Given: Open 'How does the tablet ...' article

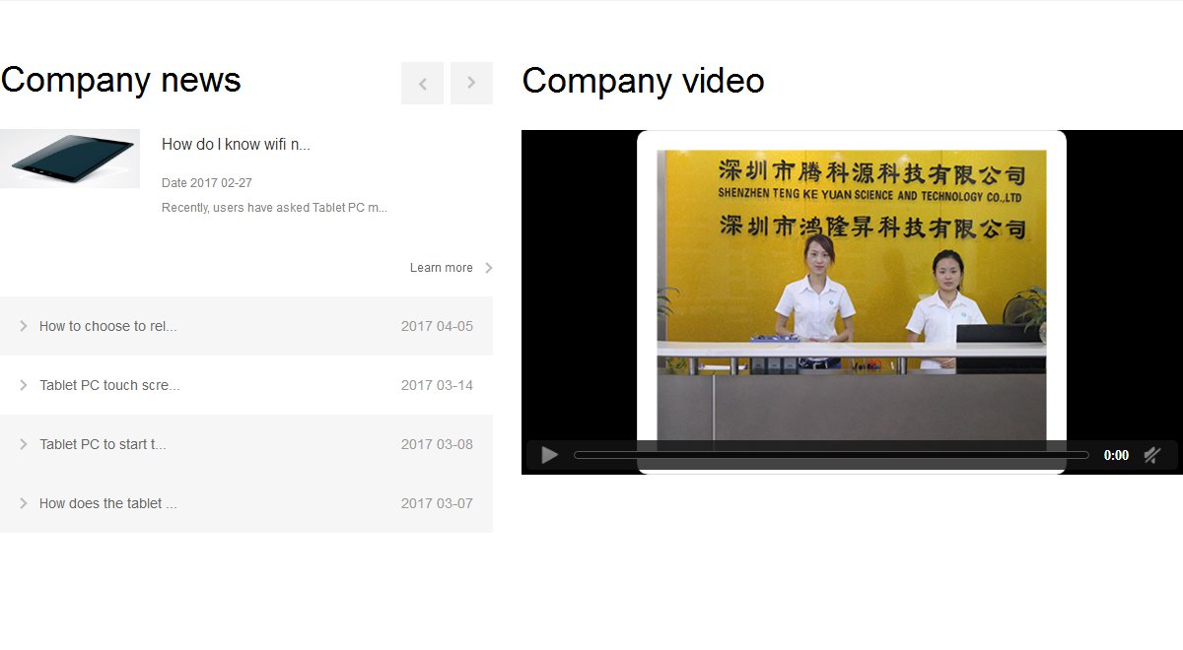Looking at the screenshot, I should [108, 503].
